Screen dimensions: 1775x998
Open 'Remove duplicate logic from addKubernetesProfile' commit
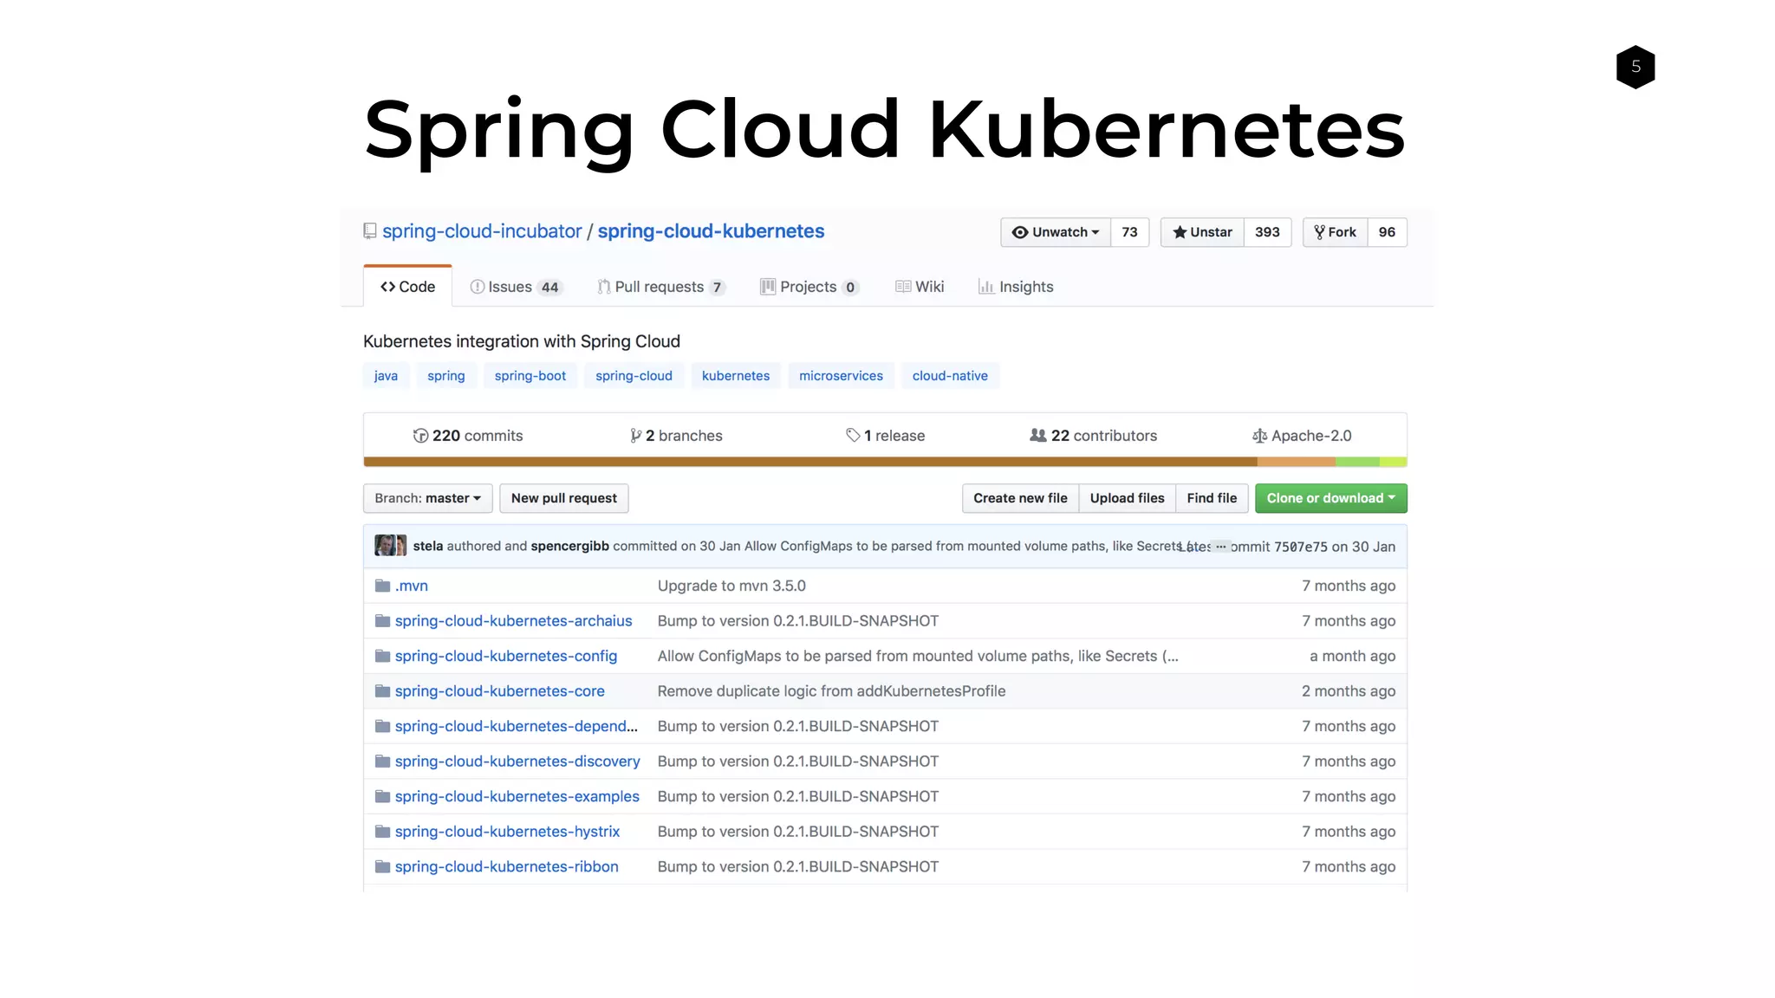(831, 691)
